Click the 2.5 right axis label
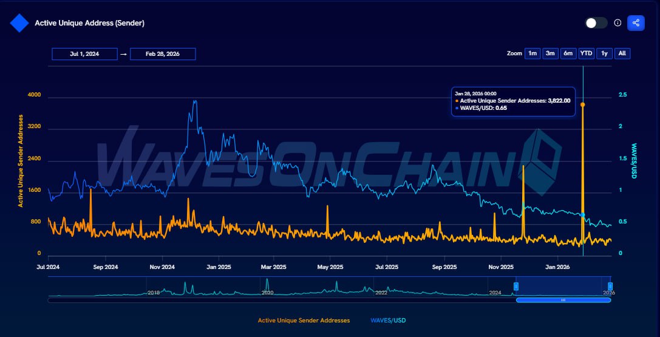The width and height of the screenshot is (660, 337). pos(622,95)
